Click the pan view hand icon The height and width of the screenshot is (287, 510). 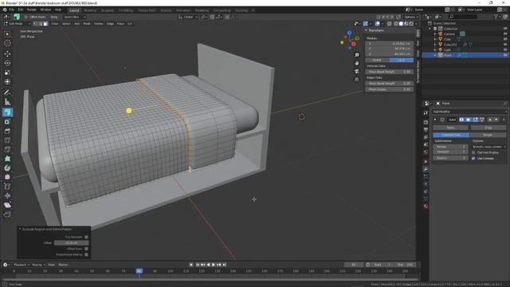(x=357, y=63)
